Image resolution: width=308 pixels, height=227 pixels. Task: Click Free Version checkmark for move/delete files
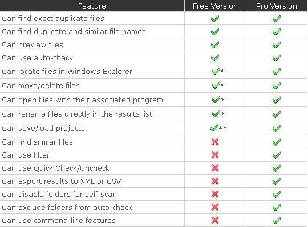coord(216,85)
